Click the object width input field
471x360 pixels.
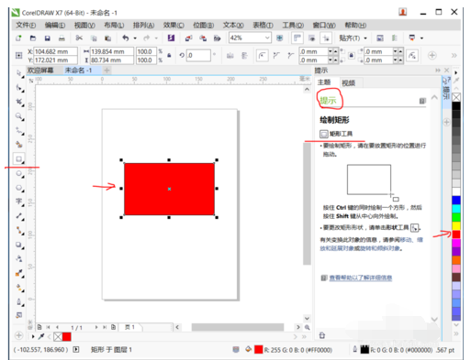tap(112, 51)
